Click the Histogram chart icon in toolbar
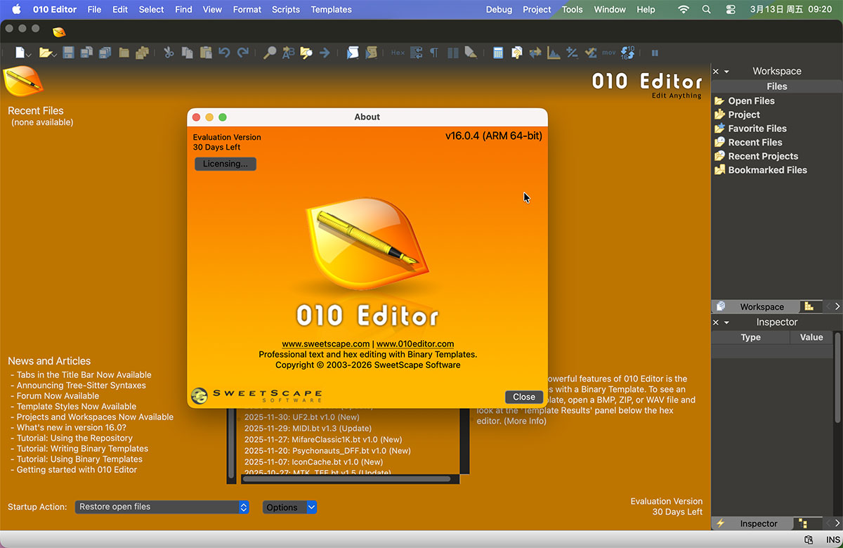The height and width of the screenshot is (548, 843). [554, 53]
